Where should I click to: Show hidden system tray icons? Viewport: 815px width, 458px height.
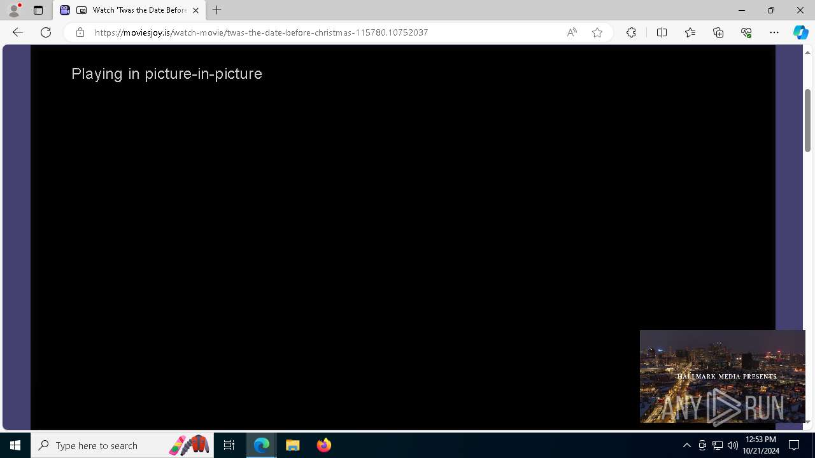tap(687, 445)
